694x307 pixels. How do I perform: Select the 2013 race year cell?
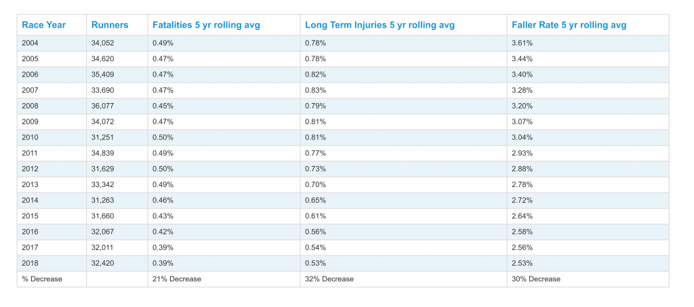tap(30, 184)
